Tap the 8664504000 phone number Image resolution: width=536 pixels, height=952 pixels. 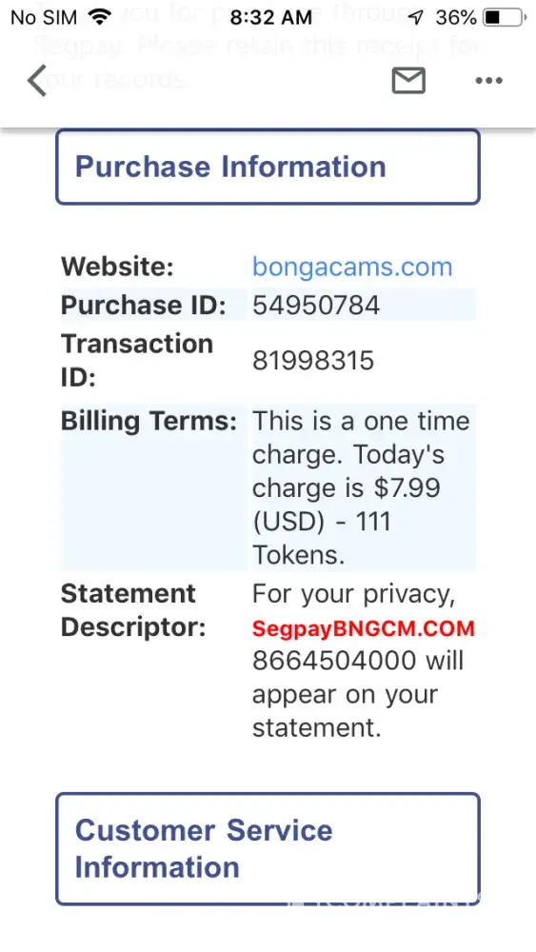(x=334, y=661)
